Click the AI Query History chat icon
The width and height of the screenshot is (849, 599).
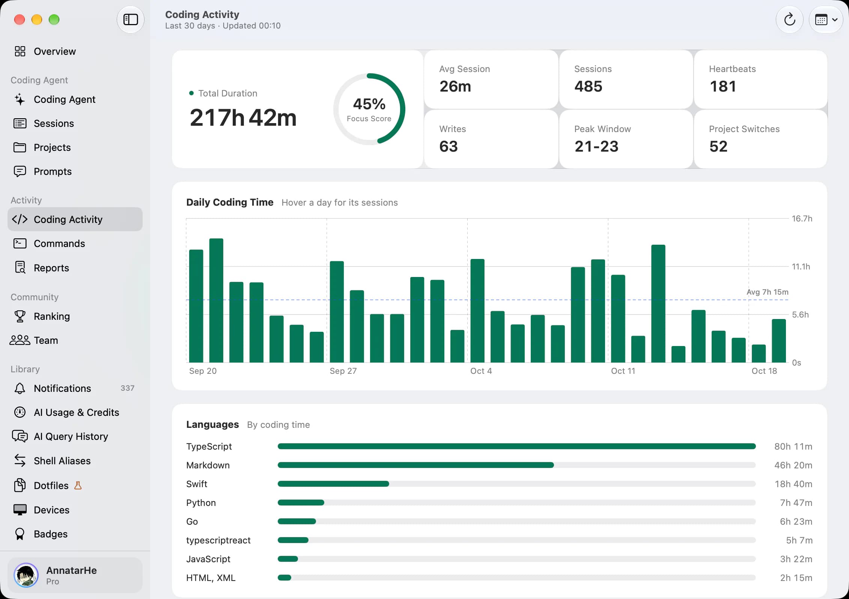[x=20, y=436]
